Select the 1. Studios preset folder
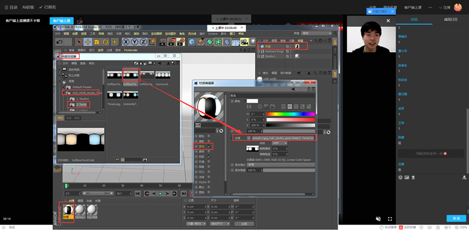The height and width of the screenshot is (230, 469). pos(83,99)
